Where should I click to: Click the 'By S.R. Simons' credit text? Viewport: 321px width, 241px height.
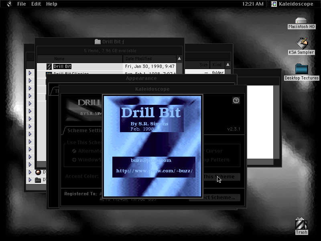(x=149, y=124)
